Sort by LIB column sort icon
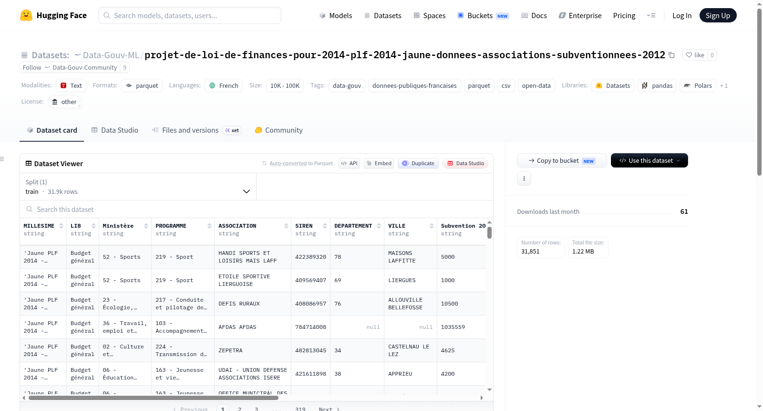 click(93, 226)
